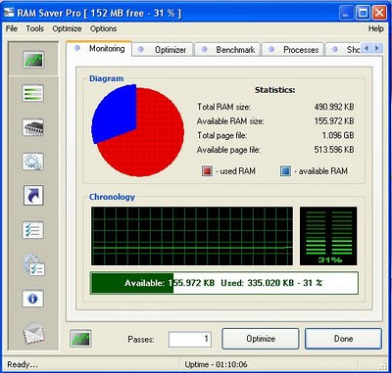
Task: Open the gears processes sidebar icon
Action: [x=32, y=162]
